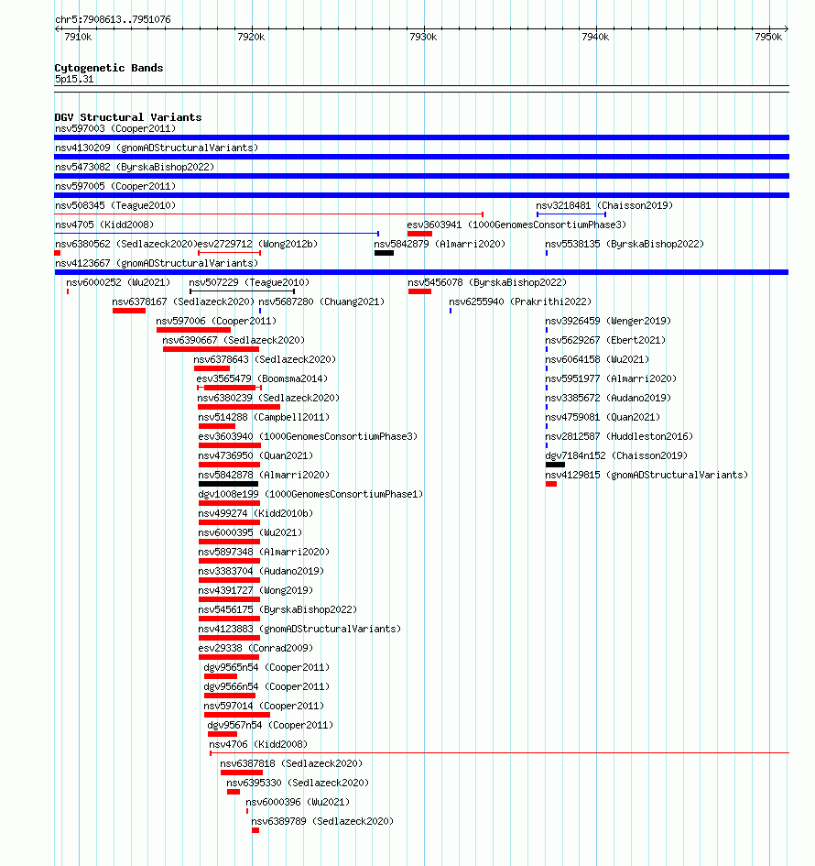Click red bar under nsv4129815 gnomADStructuralVariants
The width and height of the screenshot is (815, 866).
coord(551,485)
